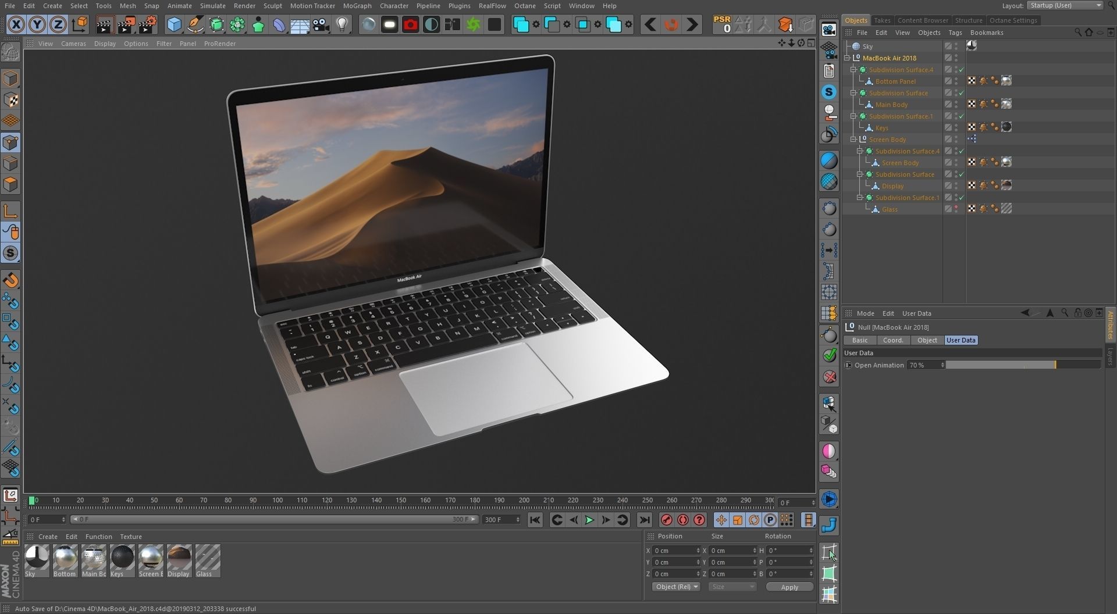Click the Position X input field

675,550
